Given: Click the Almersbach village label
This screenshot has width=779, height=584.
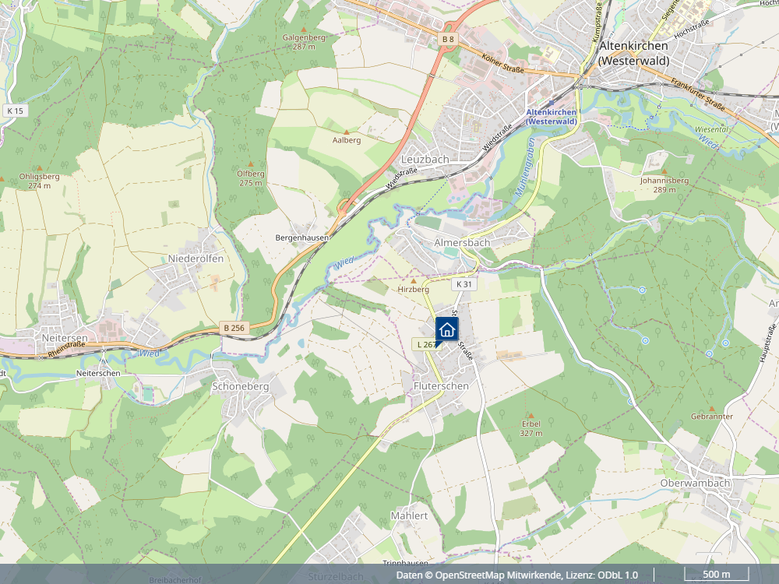Looking at the screenshot, I should click(462, 243).
